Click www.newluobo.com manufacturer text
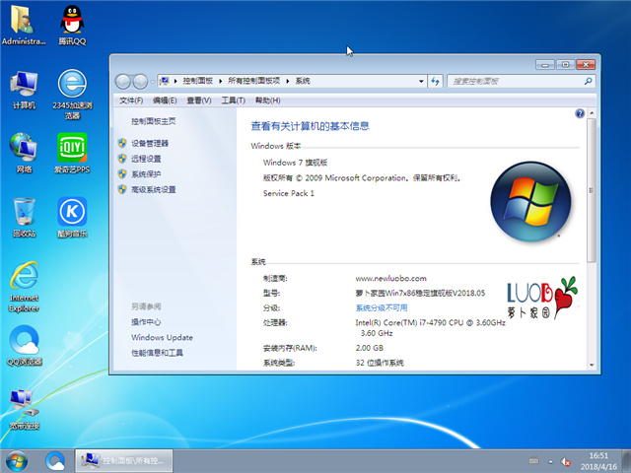Image resolution: width=631 pixels, height=473 pixels. click(390, 278)
